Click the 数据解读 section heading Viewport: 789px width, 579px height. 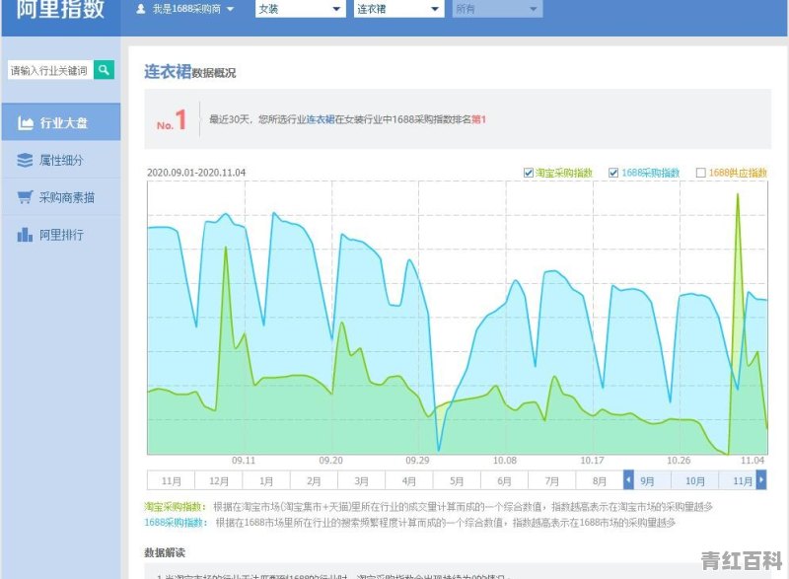tap(165, 552)
